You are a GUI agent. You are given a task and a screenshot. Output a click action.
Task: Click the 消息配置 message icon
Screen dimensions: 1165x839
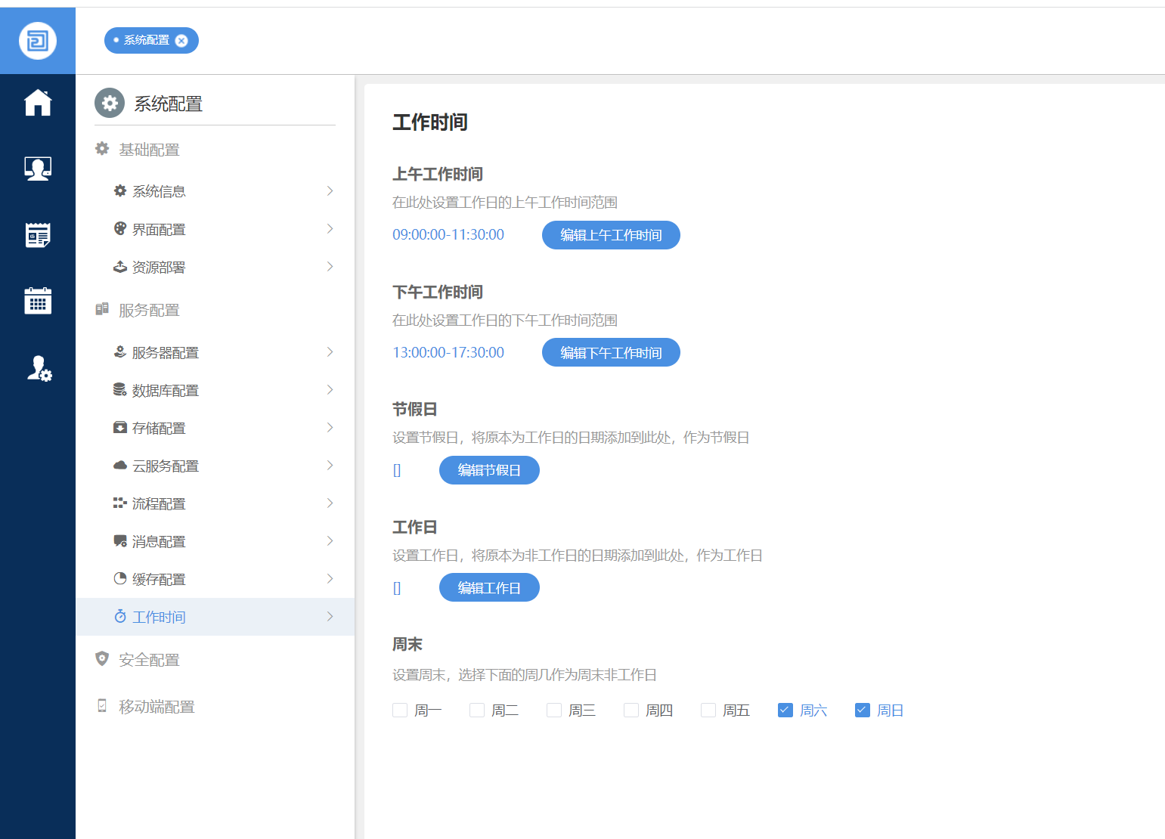coord(120,541)
